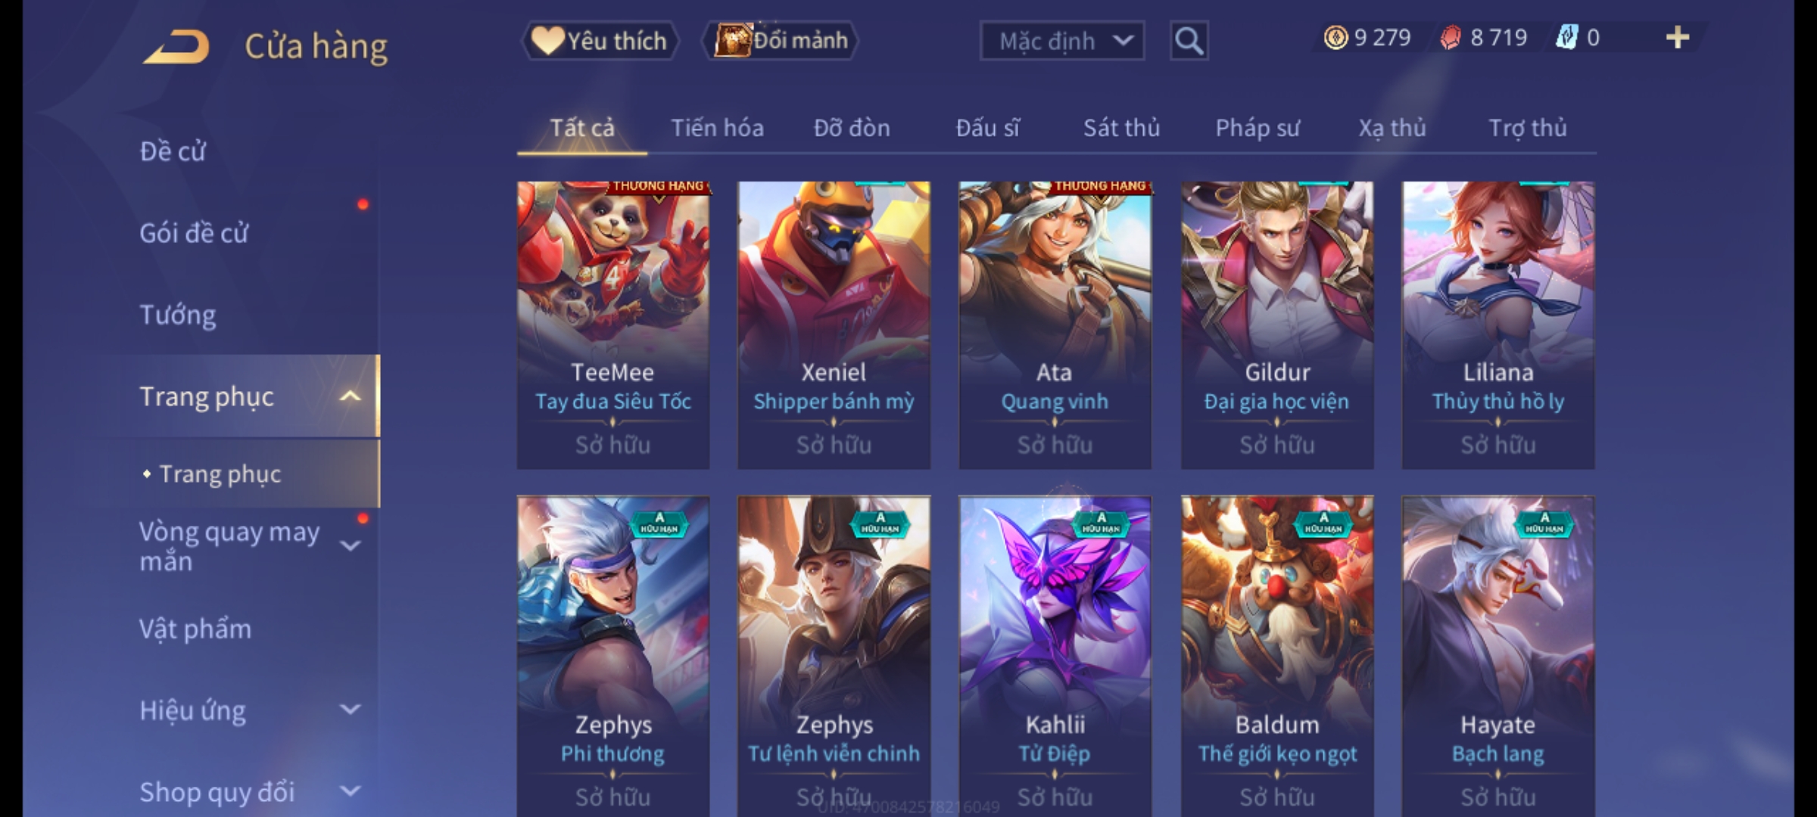This screenshot has width=1817, height=817.
Task: Expand Shop quy đổi section
Action: [350, 791]
